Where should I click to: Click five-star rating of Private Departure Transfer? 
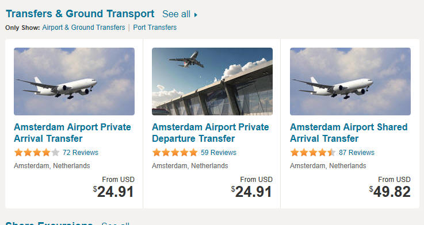[x=175, y=153]
